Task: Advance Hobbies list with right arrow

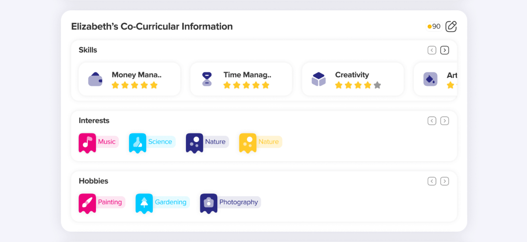Action: [x=445, y=181]
